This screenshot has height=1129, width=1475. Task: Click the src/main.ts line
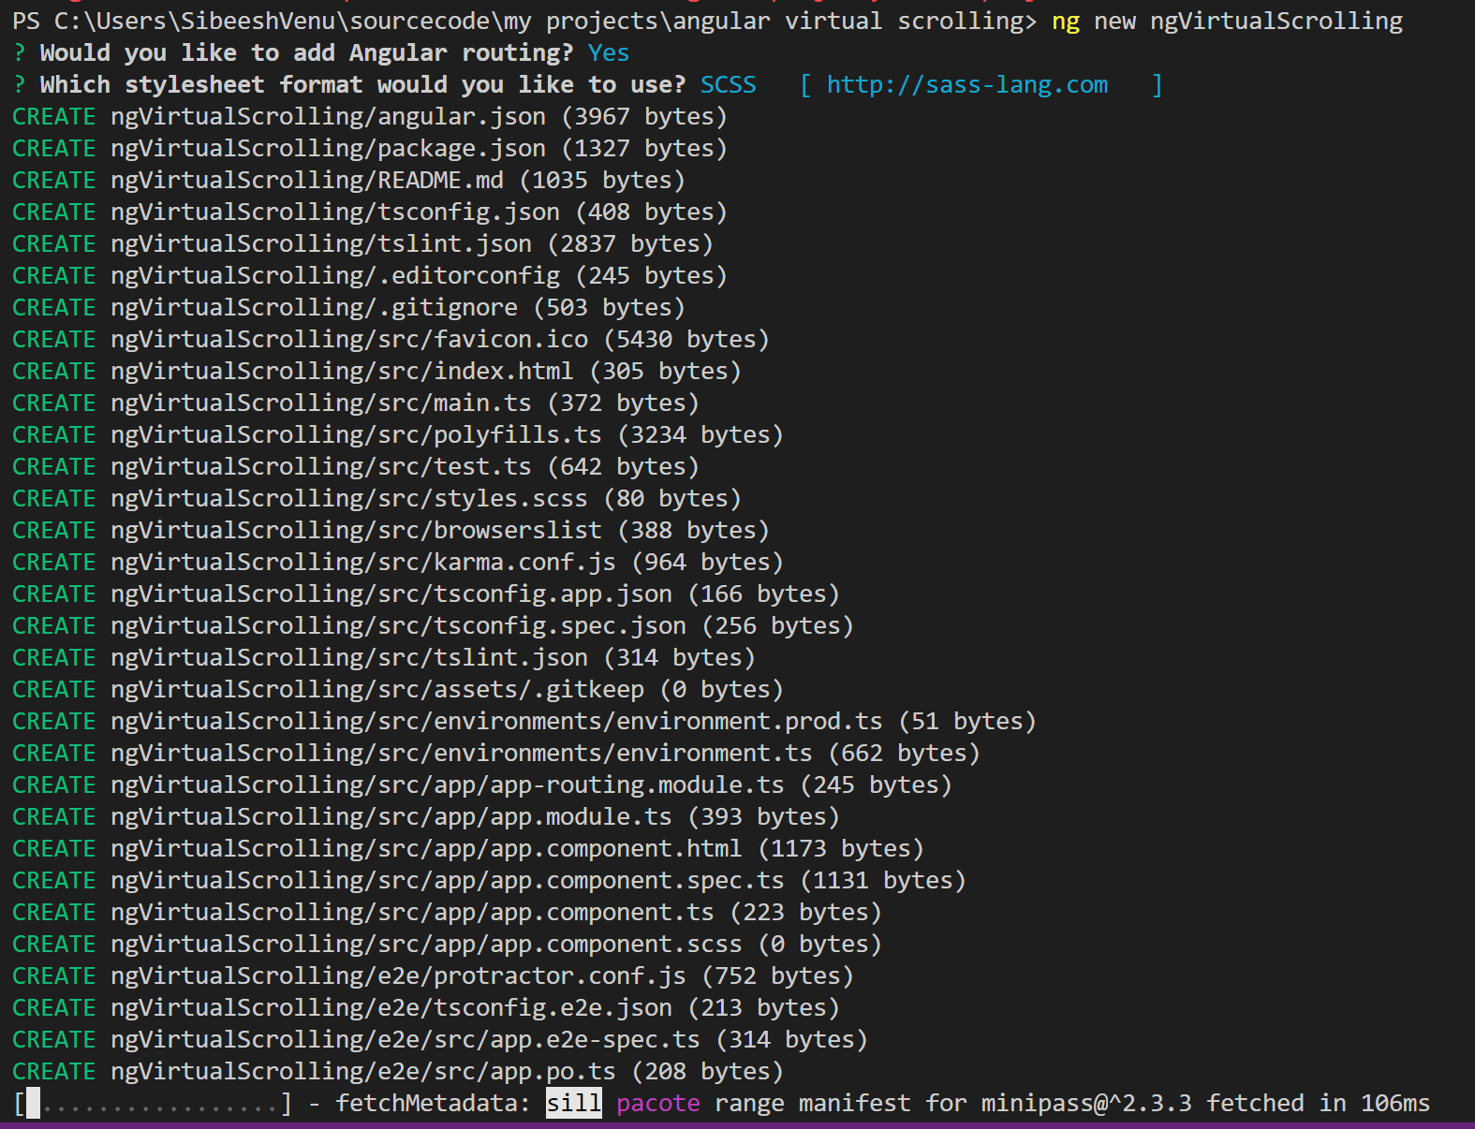pos(356,403)
